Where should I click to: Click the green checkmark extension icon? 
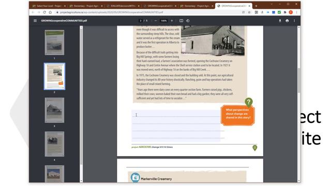279,12
